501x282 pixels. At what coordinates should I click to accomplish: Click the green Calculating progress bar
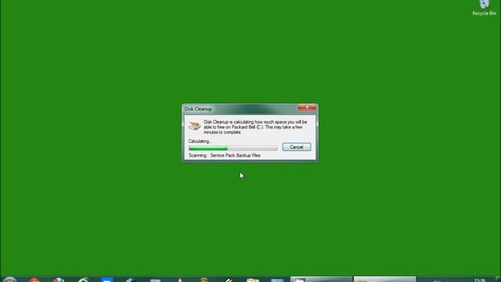tap(233, 148)
